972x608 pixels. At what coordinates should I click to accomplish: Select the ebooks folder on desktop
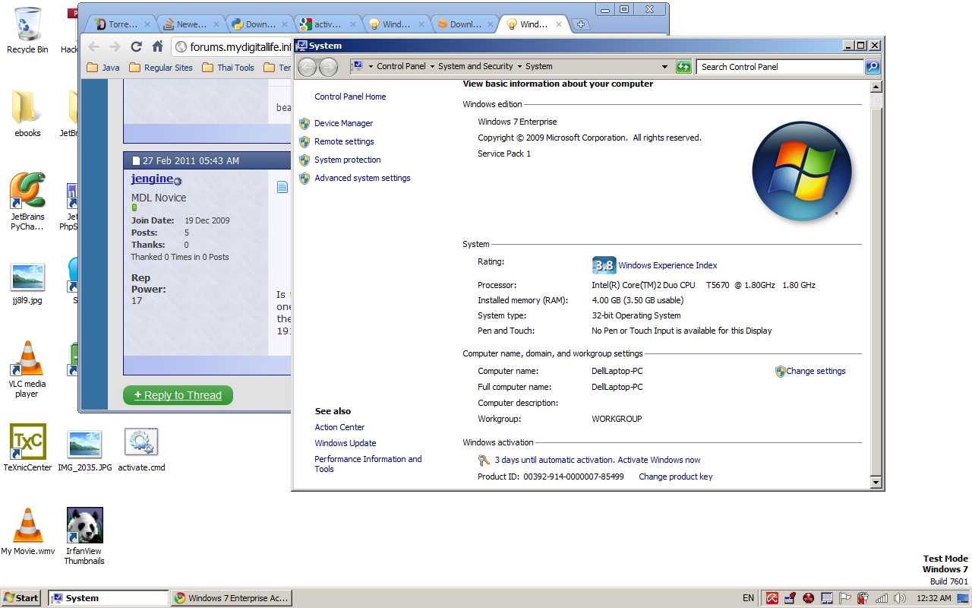[x=27, y=113]
